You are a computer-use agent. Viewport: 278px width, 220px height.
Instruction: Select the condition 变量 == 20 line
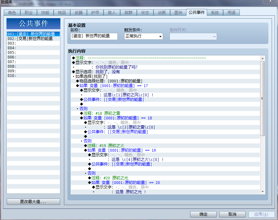click(x=165, y=182)
